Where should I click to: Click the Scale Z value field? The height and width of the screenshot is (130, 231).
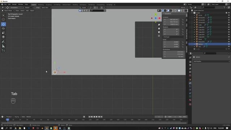click(x=171, y=47)
